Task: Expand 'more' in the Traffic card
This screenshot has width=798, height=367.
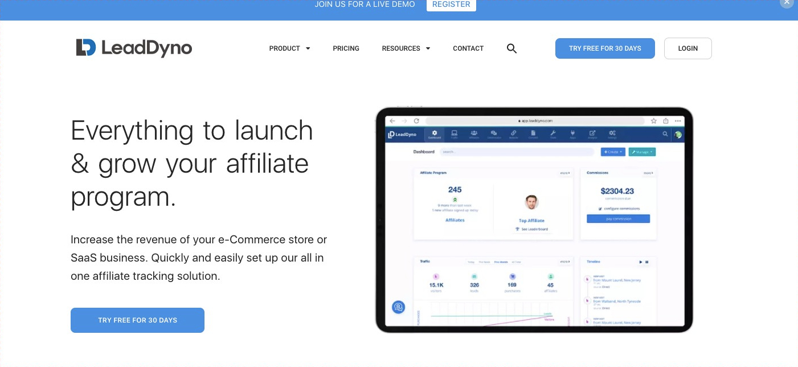Action: [565, 262]
